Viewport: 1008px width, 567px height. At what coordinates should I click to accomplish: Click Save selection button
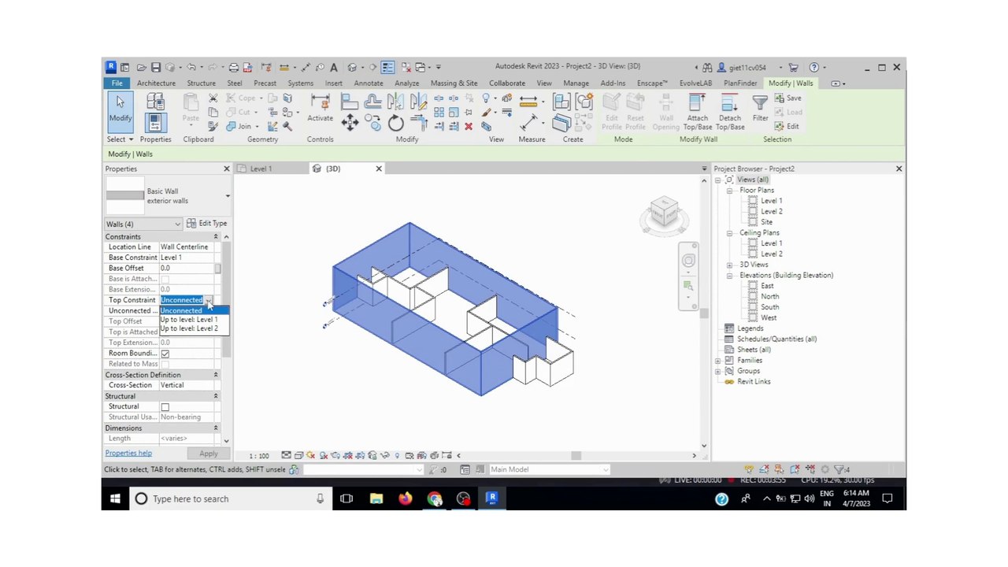click(x=787, y=98)
